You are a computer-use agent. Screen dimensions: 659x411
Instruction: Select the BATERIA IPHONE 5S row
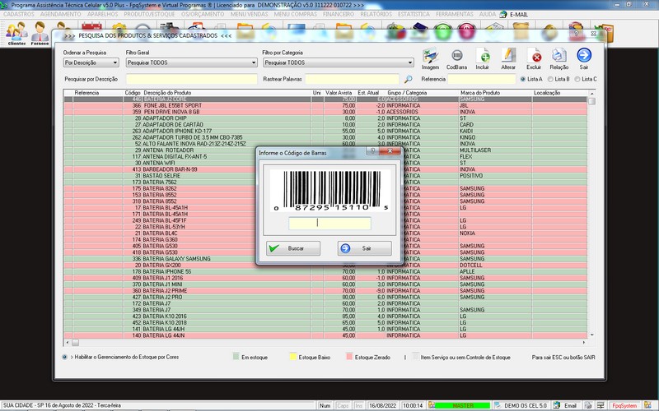[x=325, y=272]
